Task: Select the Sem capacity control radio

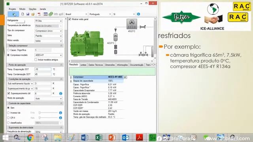Action: (x=8, y=108)
